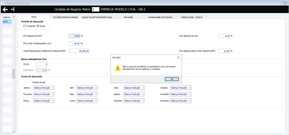Click Limite Mensal Adicional IRPJ field
289x135 pixels.
point(79,51)
